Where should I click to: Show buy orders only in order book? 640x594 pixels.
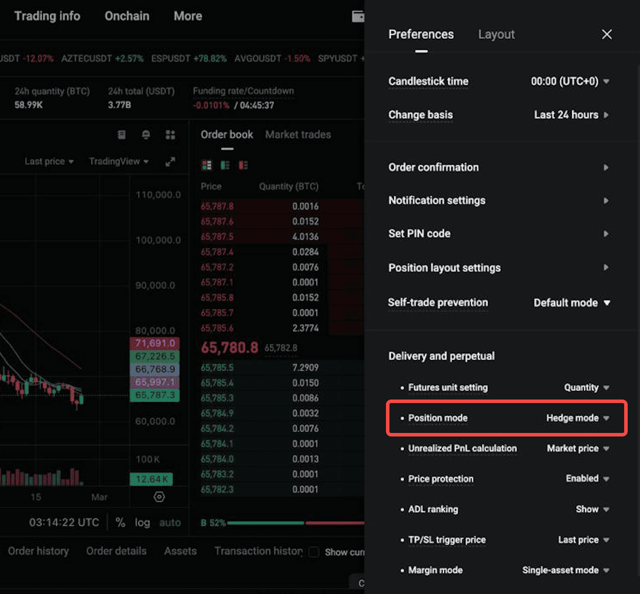click(225, 165)
